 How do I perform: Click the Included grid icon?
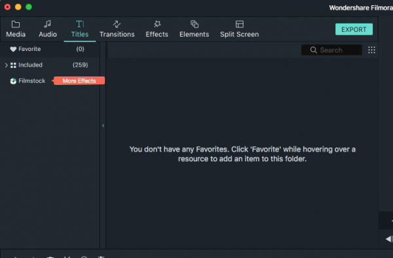(13, 65)
